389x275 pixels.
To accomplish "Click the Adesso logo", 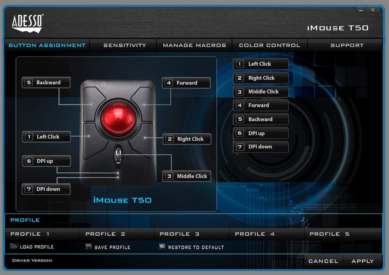I will pyautogui.click(x=27, y=22).
